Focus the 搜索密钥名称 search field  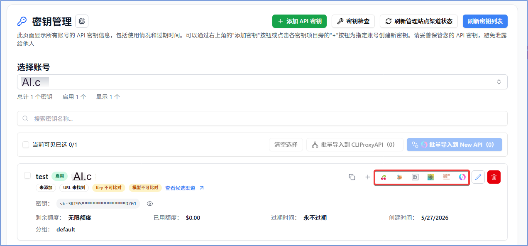(x=262, y=118)
